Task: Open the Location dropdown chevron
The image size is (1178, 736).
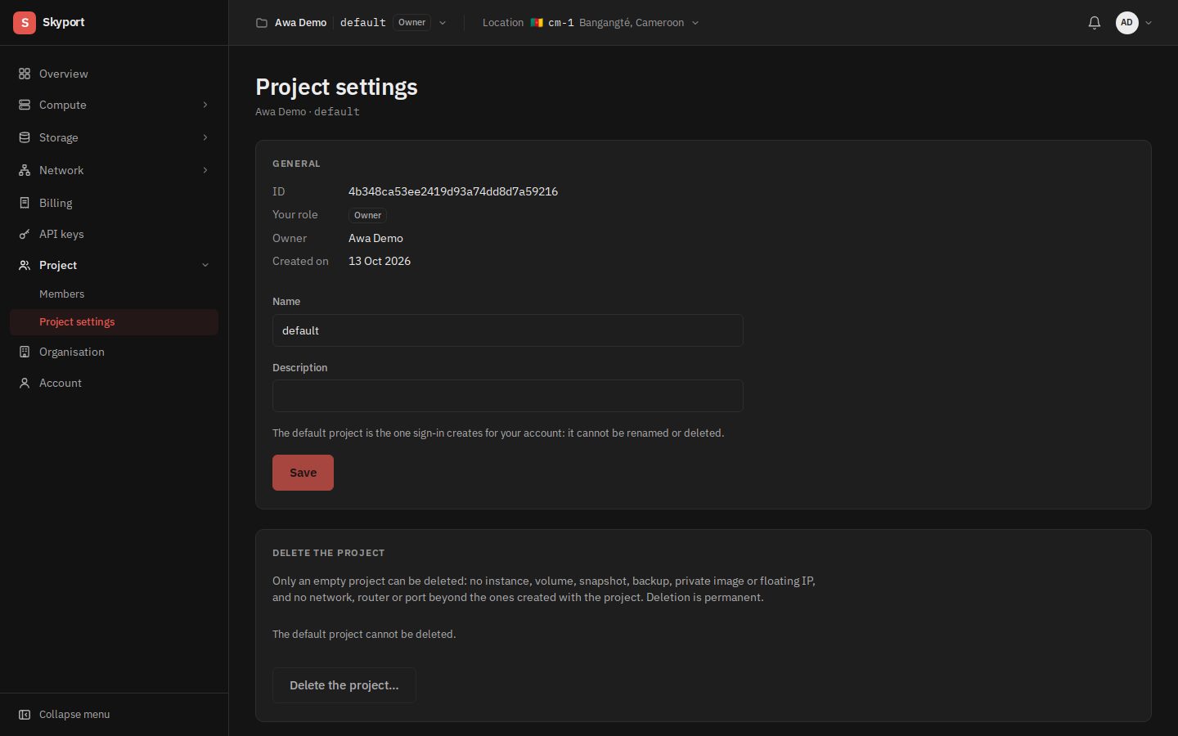Action: (695, 23)
